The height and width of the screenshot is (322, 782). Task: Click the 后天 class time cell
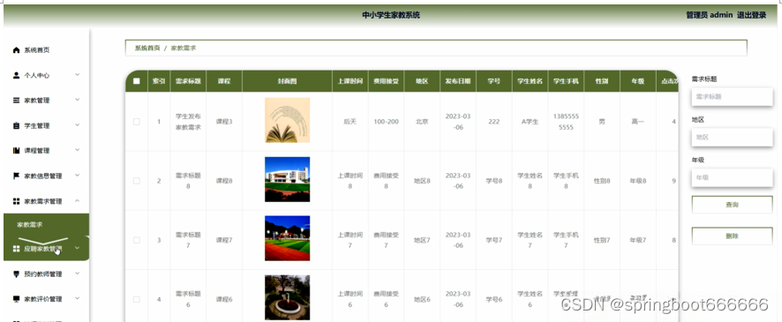point(350,122)
